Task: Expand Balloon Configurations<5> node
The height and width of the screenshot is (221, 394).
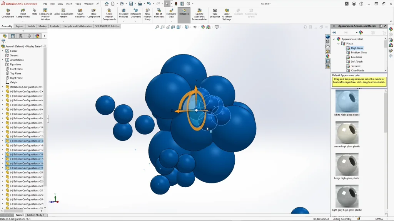Action: tap(3, 105)
